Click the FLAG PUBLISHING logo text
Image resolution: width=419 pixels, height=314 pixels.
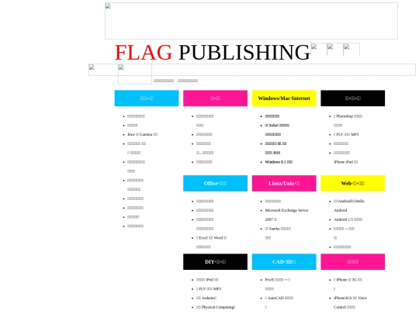(x=212, y=52)
